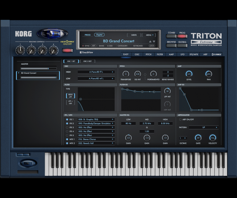
Task: Open the arpeggiator OCTAVE dropdown
Action: point(183,138)
